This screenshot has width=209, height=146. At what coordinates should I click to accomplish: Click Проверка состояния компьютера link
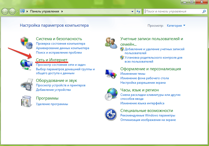pyautogui.click(x=61, y=44)
